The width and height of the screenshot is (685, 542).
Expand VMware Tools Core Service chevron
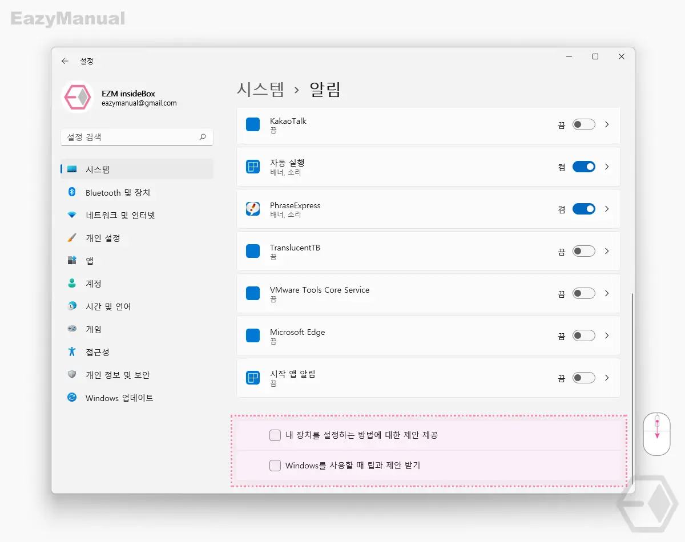pyautogui.click(x=607, y=293)
